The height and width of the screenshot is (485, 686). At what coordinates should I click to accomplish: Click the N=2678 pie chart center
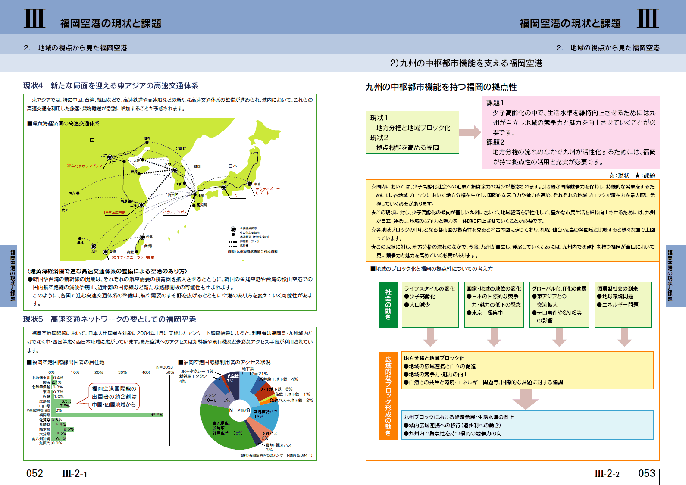click(x=239, y=410)
